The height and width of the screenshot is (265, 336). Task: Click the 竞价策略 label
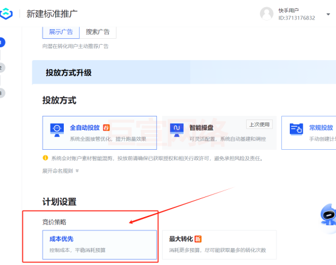[54, 222]
